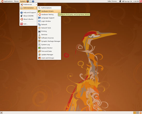Choose Update Manager from the menu
The image size is (142, 114).
[x=49, y=55]
